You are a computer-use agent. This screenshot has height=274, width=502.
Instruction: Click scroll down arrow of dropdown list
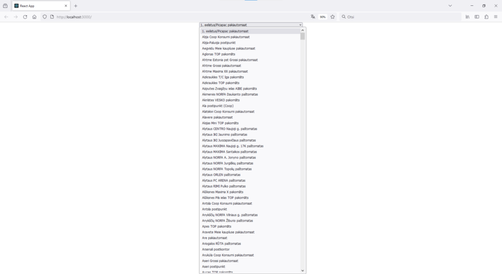[302, 271]
